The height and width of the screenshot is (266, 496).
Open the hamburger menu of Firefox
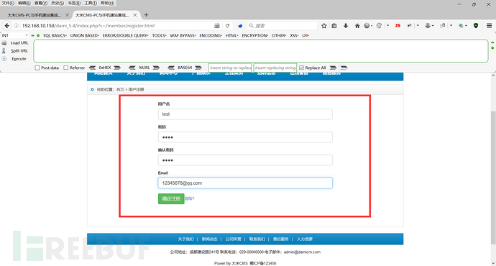click(x=489, y=26)
